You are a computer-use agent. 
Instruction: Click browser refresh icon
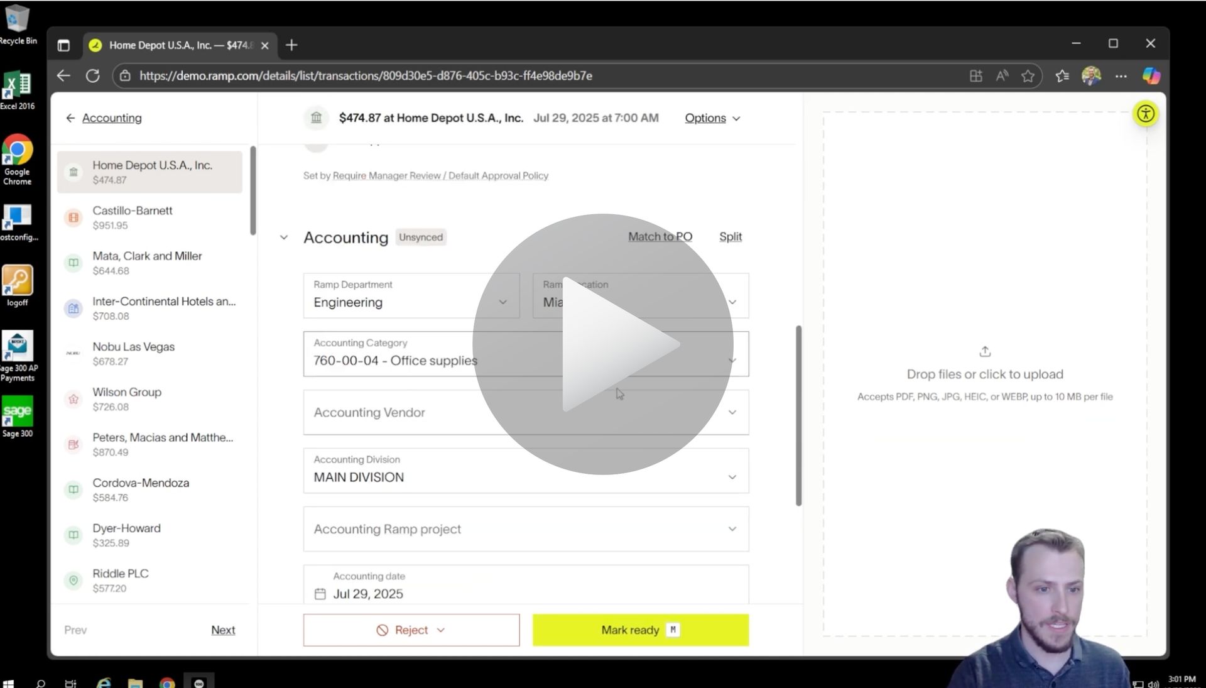(x=93, y=76)
